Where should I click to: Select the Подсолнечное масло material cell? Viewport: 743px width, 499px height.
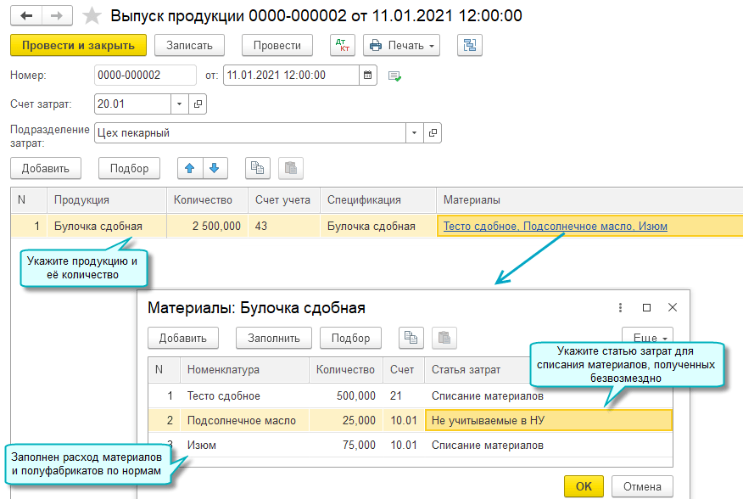click(x=244, y=420)
